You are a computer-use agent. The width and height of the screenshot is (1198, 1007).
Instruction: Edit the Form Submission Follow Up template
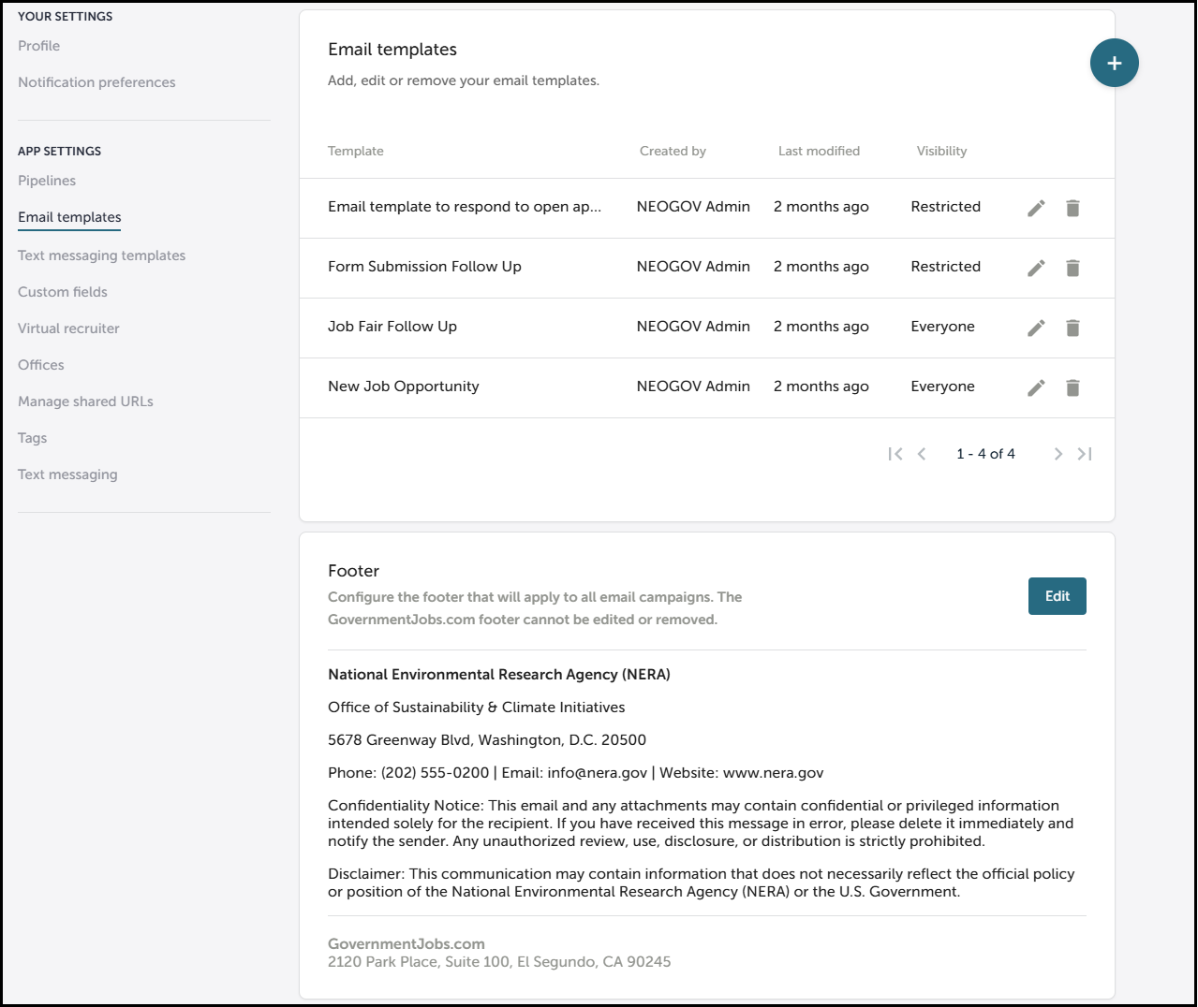1036,268
